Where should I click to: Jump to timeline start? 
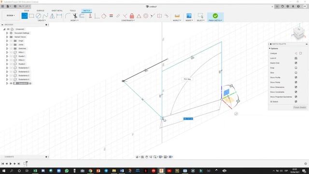(2, 163)
